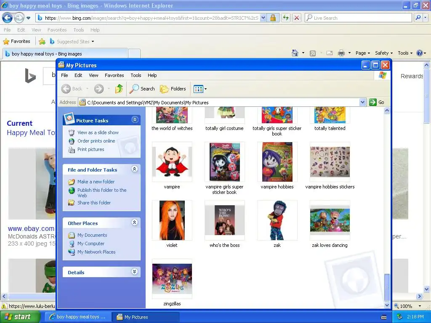Select the vampire thumbnail

point(172,162)
